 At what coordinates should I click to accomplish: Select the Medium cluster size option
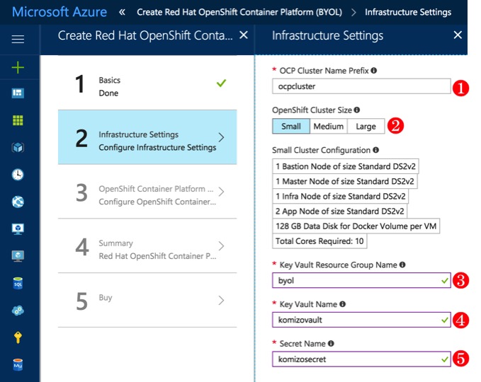pos(328,127)
